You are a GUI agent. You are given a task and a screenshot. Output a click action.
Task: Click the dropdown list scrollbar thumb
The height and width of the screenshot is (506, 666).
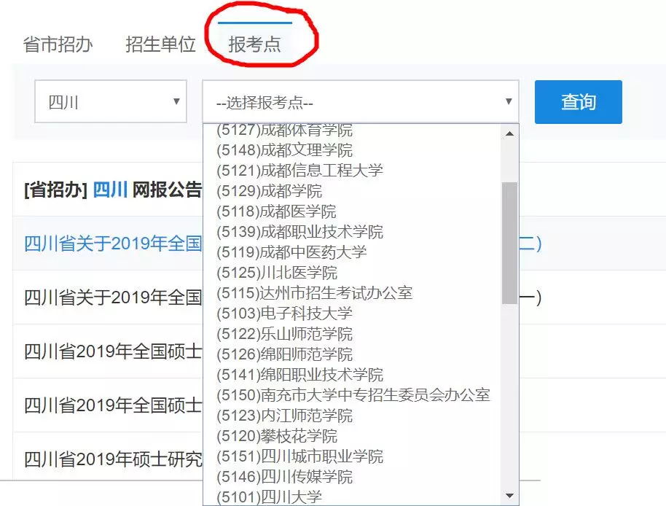(509, 242)
